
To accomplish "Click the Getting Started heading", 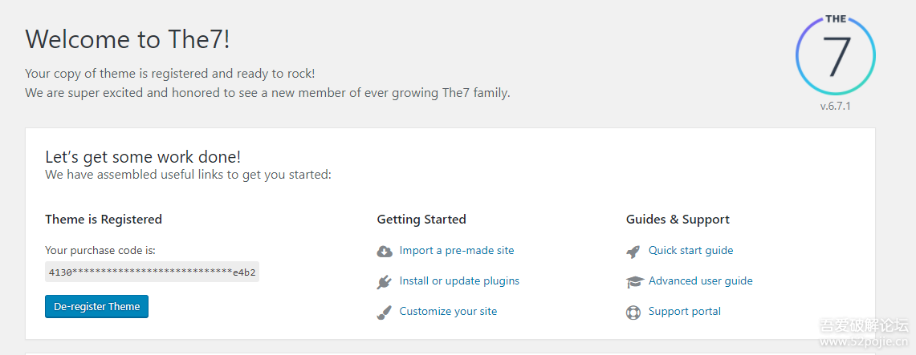I will point(421,220).
